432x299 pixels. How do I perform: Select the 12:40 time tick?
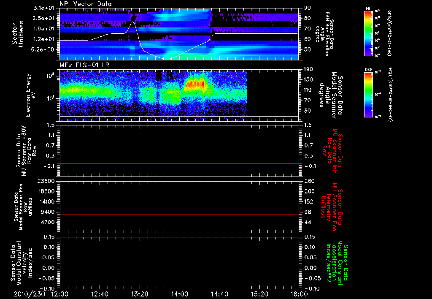100,294
